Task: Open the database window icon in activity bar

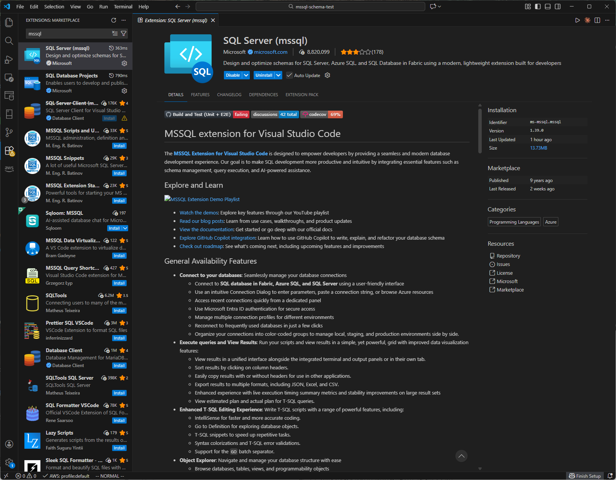Action: coord(9,96)
